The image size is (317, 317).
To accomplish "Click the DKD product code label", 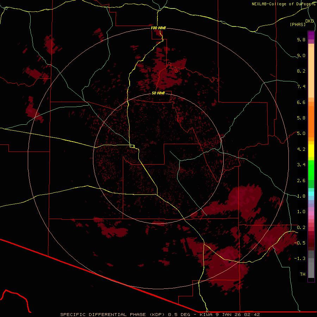I will 310,21.
